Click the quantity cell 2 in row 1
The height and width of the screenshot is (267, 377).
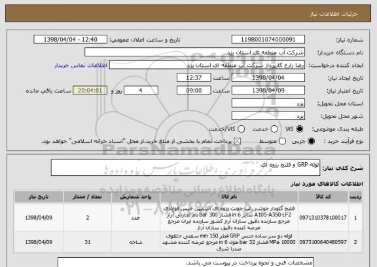tap(88, 218)
